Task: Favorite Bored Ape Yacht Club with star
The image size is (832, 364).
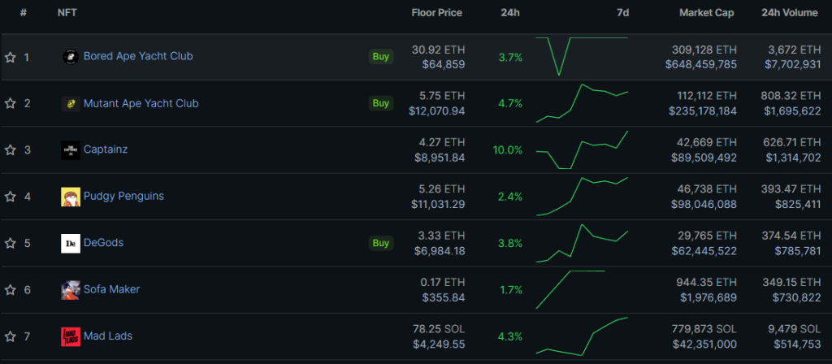Action: point(11,57)
